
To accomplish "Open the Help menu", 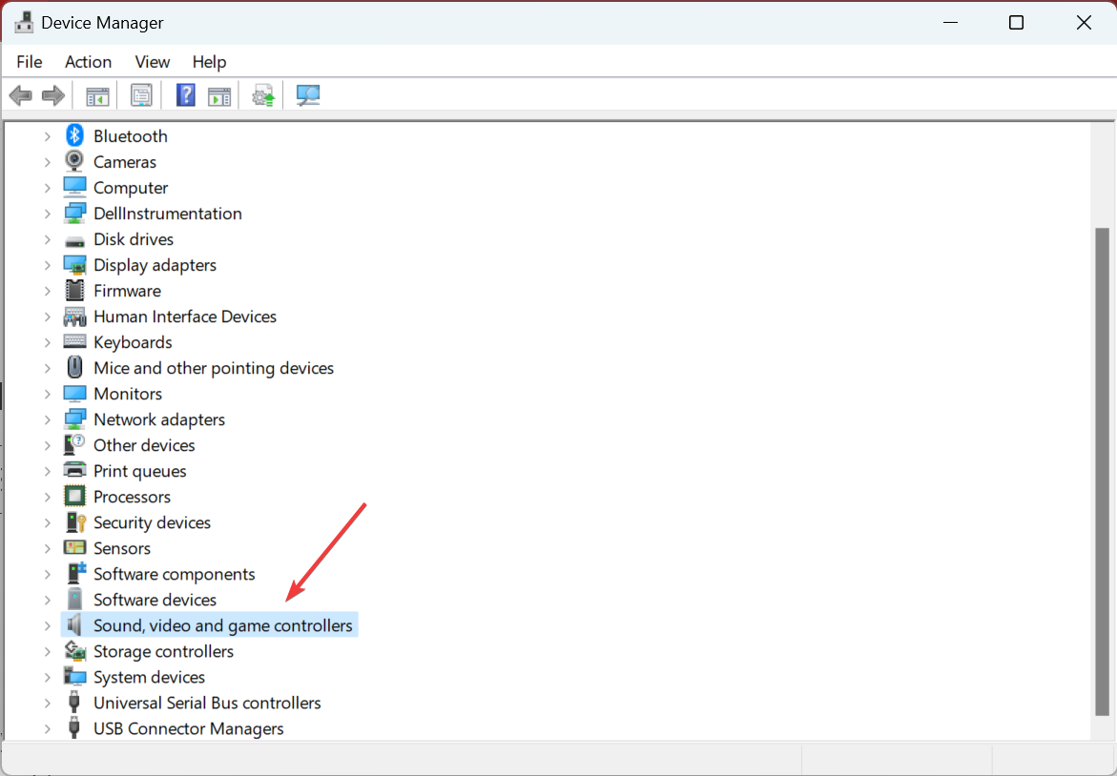I will pyautogui.click(x=209, y=62).
